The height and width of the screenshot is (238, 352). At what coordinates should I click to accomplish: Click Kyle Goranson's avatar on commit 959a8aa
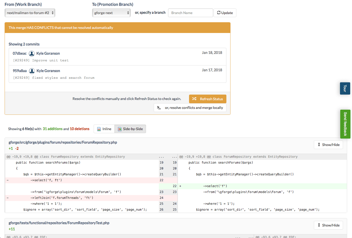[x=31, y=71]
